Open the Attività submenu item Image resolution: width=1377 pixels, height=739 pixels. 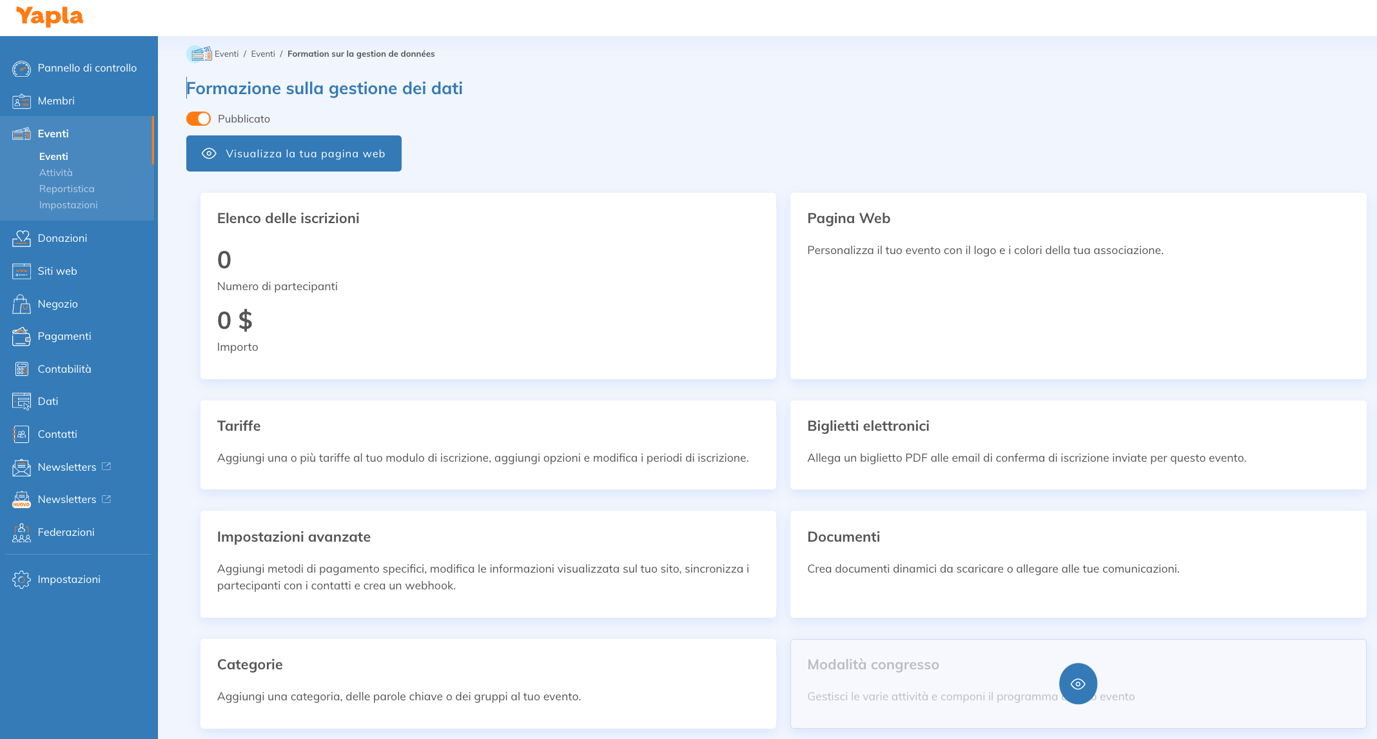pos(55,173)
